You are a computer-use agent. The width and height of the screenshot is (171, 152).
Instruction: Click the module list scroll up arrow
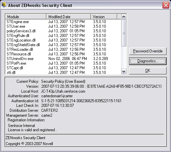(124, 17)
